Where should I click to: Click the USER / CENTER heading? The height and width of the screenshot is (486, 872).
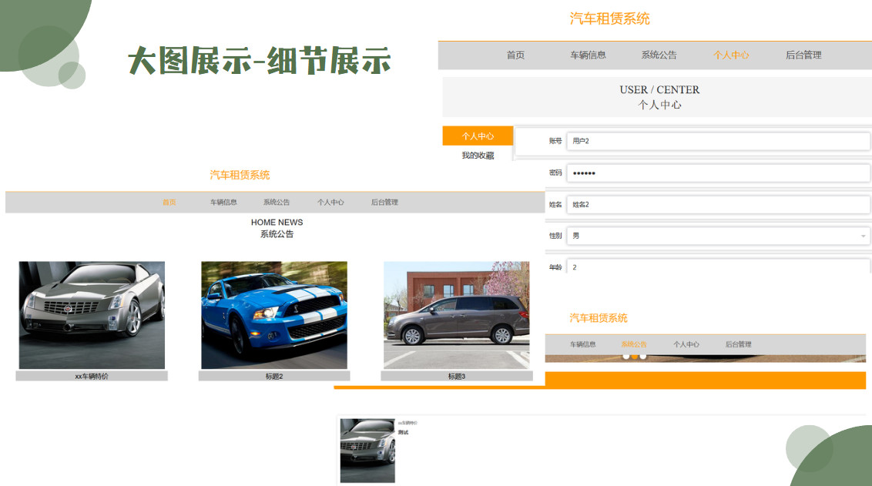click(659, 89)
